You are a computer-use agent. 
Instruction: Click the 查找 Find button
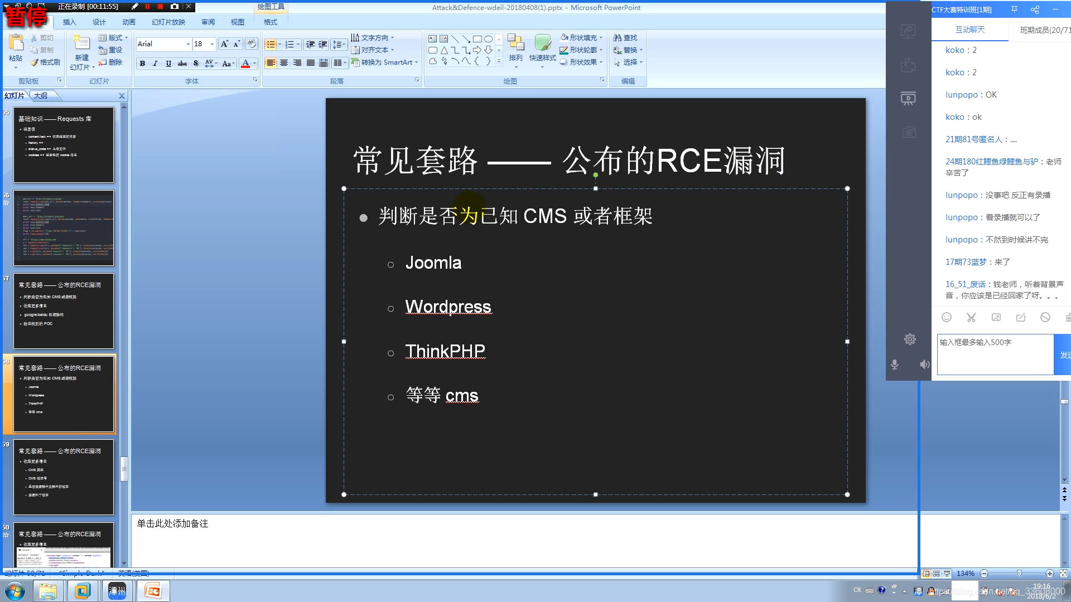[x=625, y=38]
